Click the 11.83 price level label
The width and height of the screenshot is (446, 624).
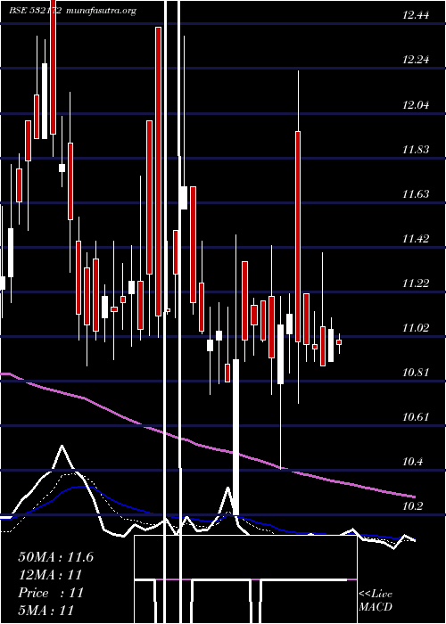417,150
